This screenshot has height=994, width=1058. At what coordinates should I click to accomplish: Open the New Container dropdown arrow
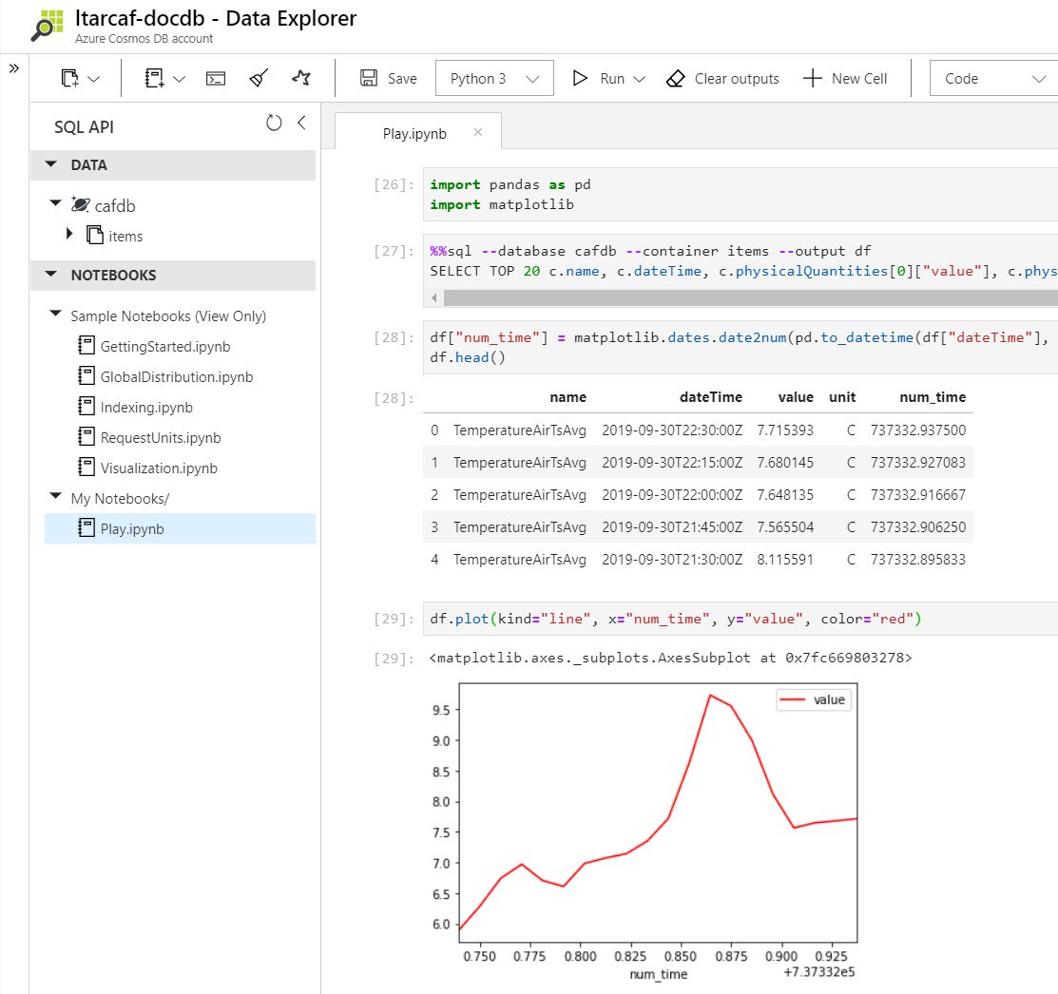94,79
